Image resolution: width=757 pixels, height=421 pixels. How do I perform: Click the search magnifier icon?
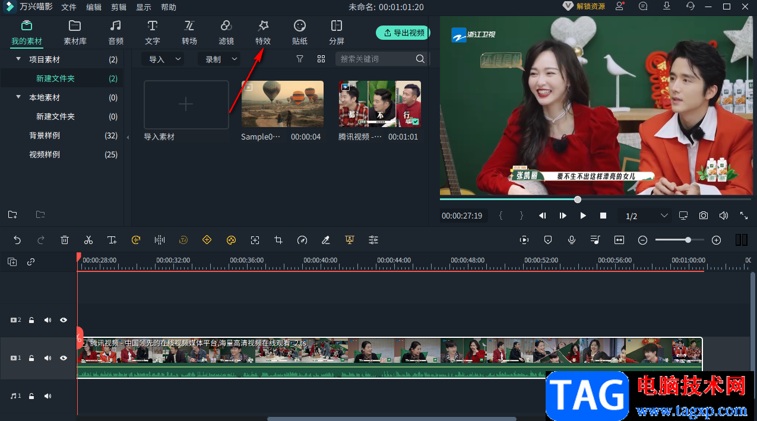pos(420,59)
